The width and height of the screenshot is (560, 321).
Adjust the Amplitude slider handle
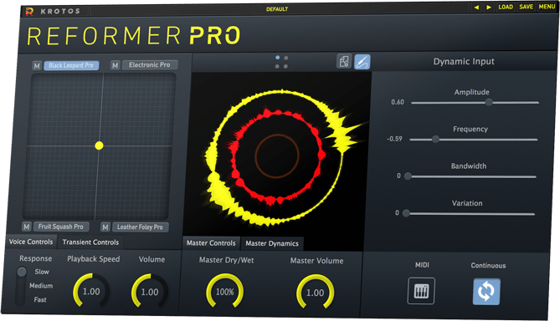tap(489, 102)
